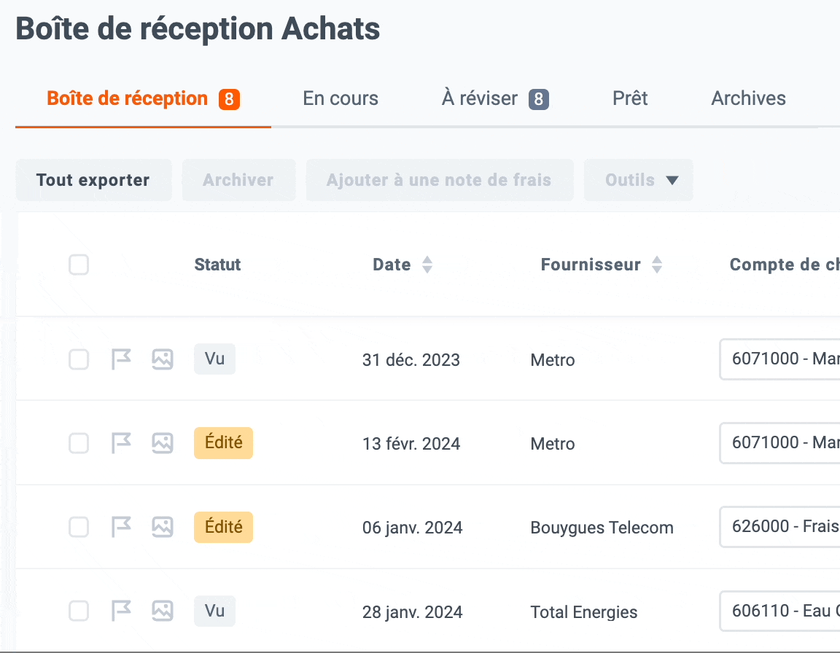Select the Bouygues Telecom row checkbox

[x=79, y=527]
